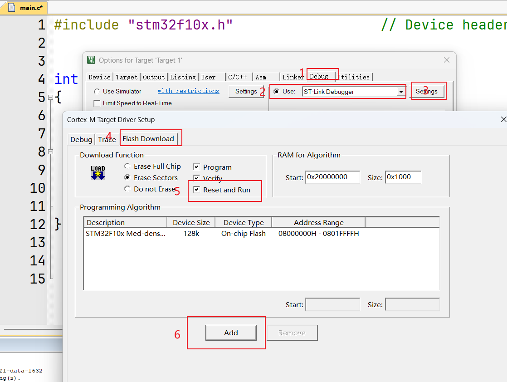This screenshot has width=507, height=382.
Task: Click the On-chip Flash cell
Action: coord(244,234)
